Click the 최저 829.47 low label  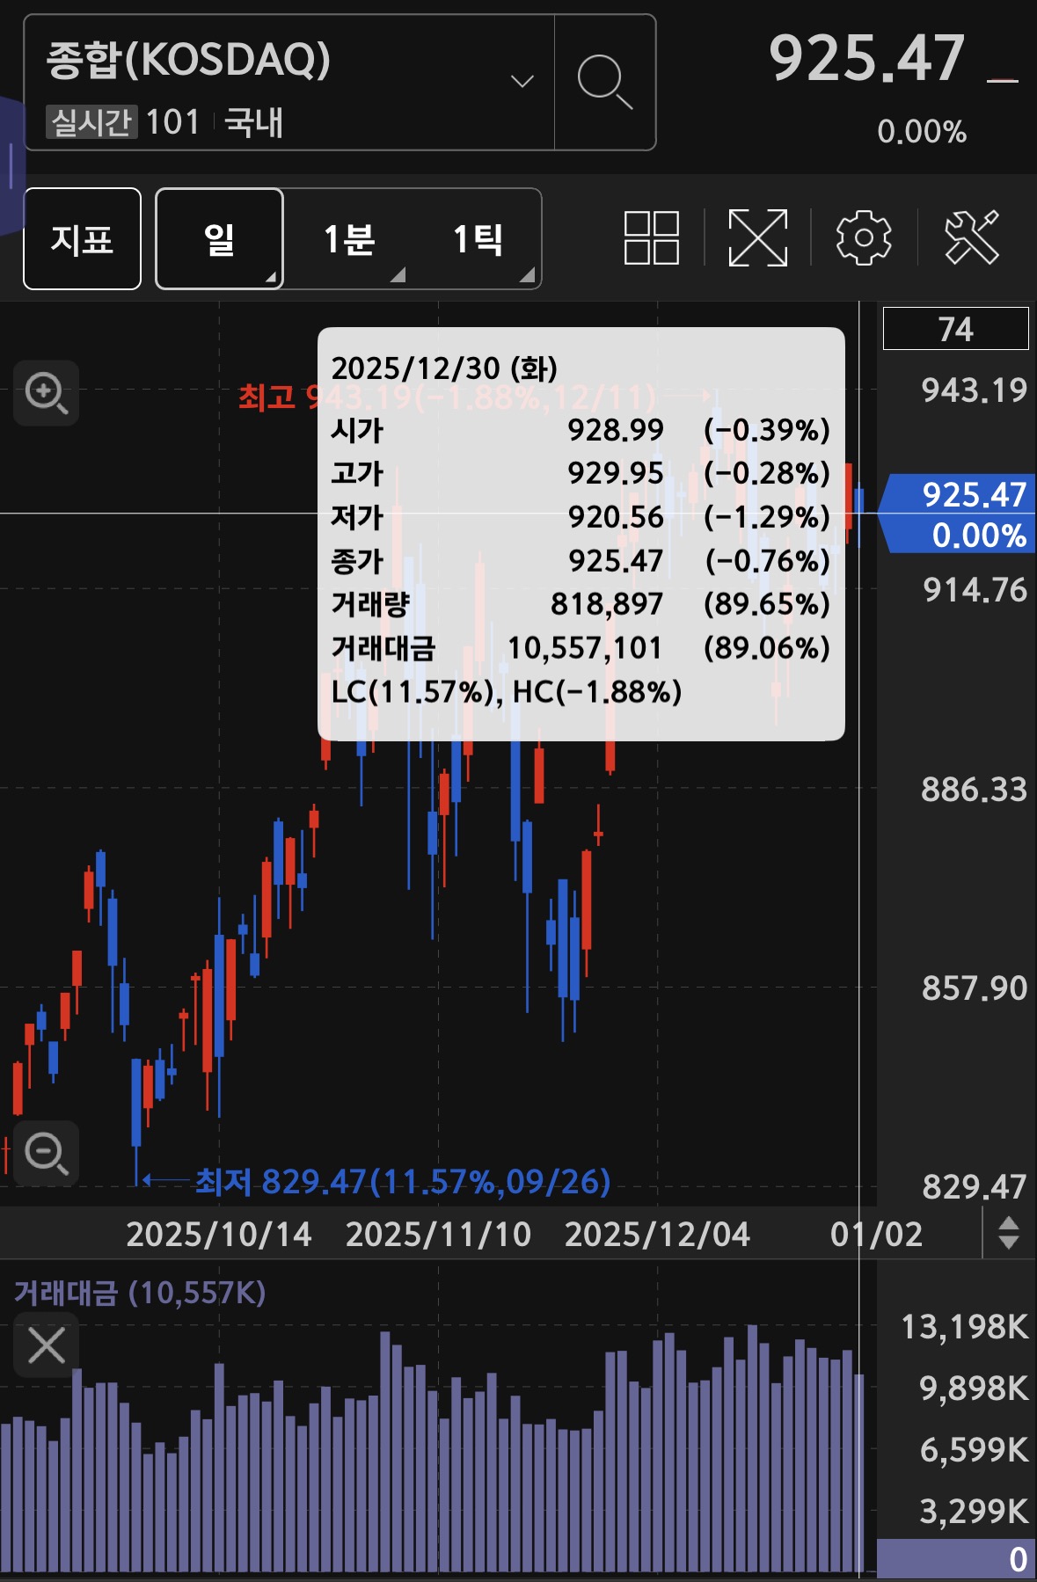402,1181
